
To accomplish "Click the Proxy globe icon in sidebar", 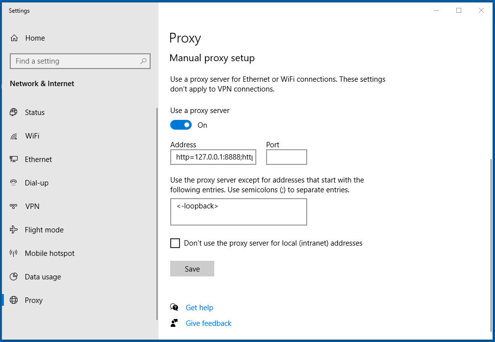I will 14,300.
